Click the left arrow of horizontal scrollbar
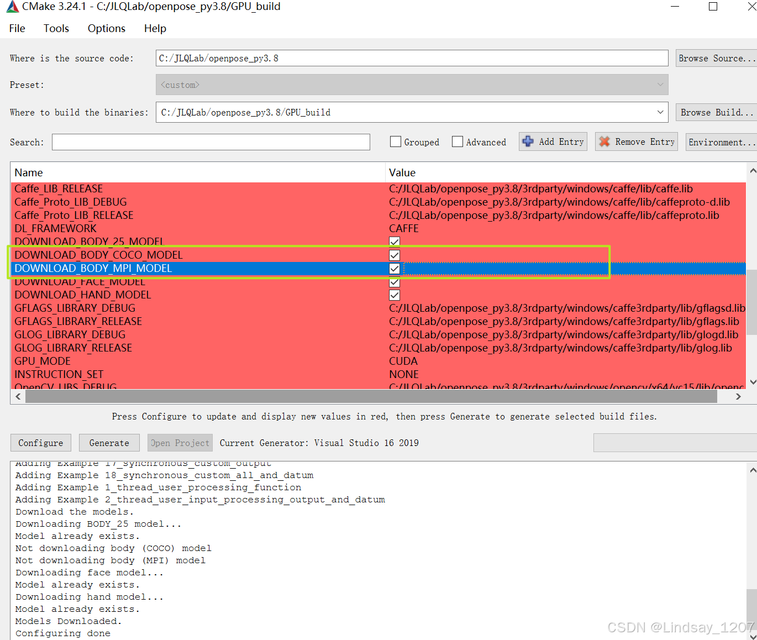The width and height of the screenshot is (757, 640). [x=18, y=396]
